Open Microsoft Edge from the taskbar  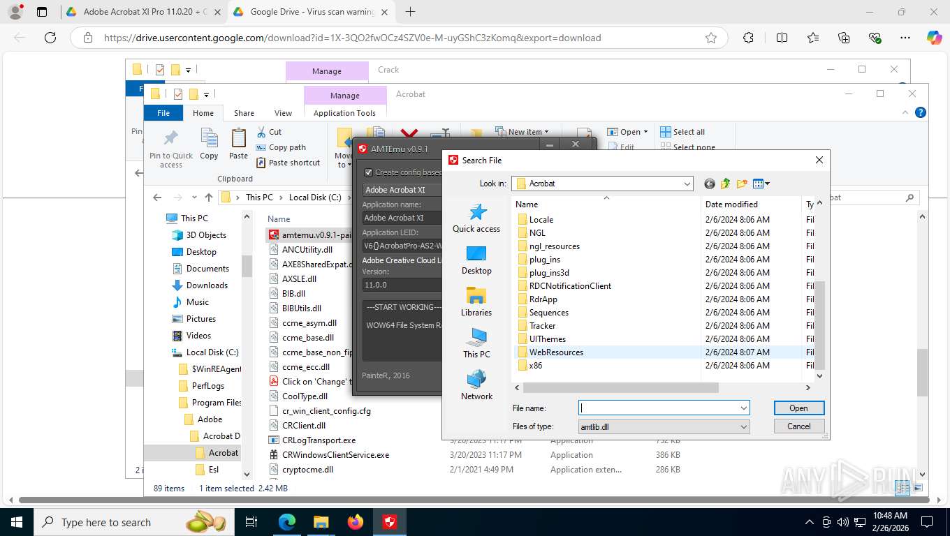click(x=286, y=522)
